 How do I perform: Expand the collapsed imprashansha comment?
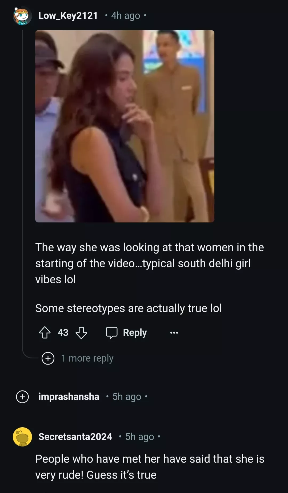tap(22, 397)
